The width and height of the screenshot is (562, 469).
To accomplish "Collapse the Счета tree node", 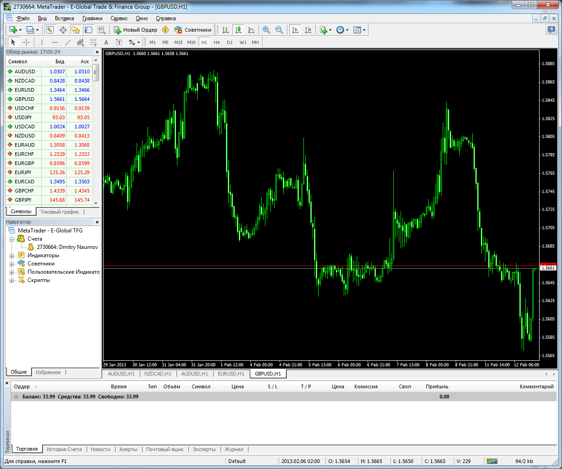I will [x=12, y=239].
